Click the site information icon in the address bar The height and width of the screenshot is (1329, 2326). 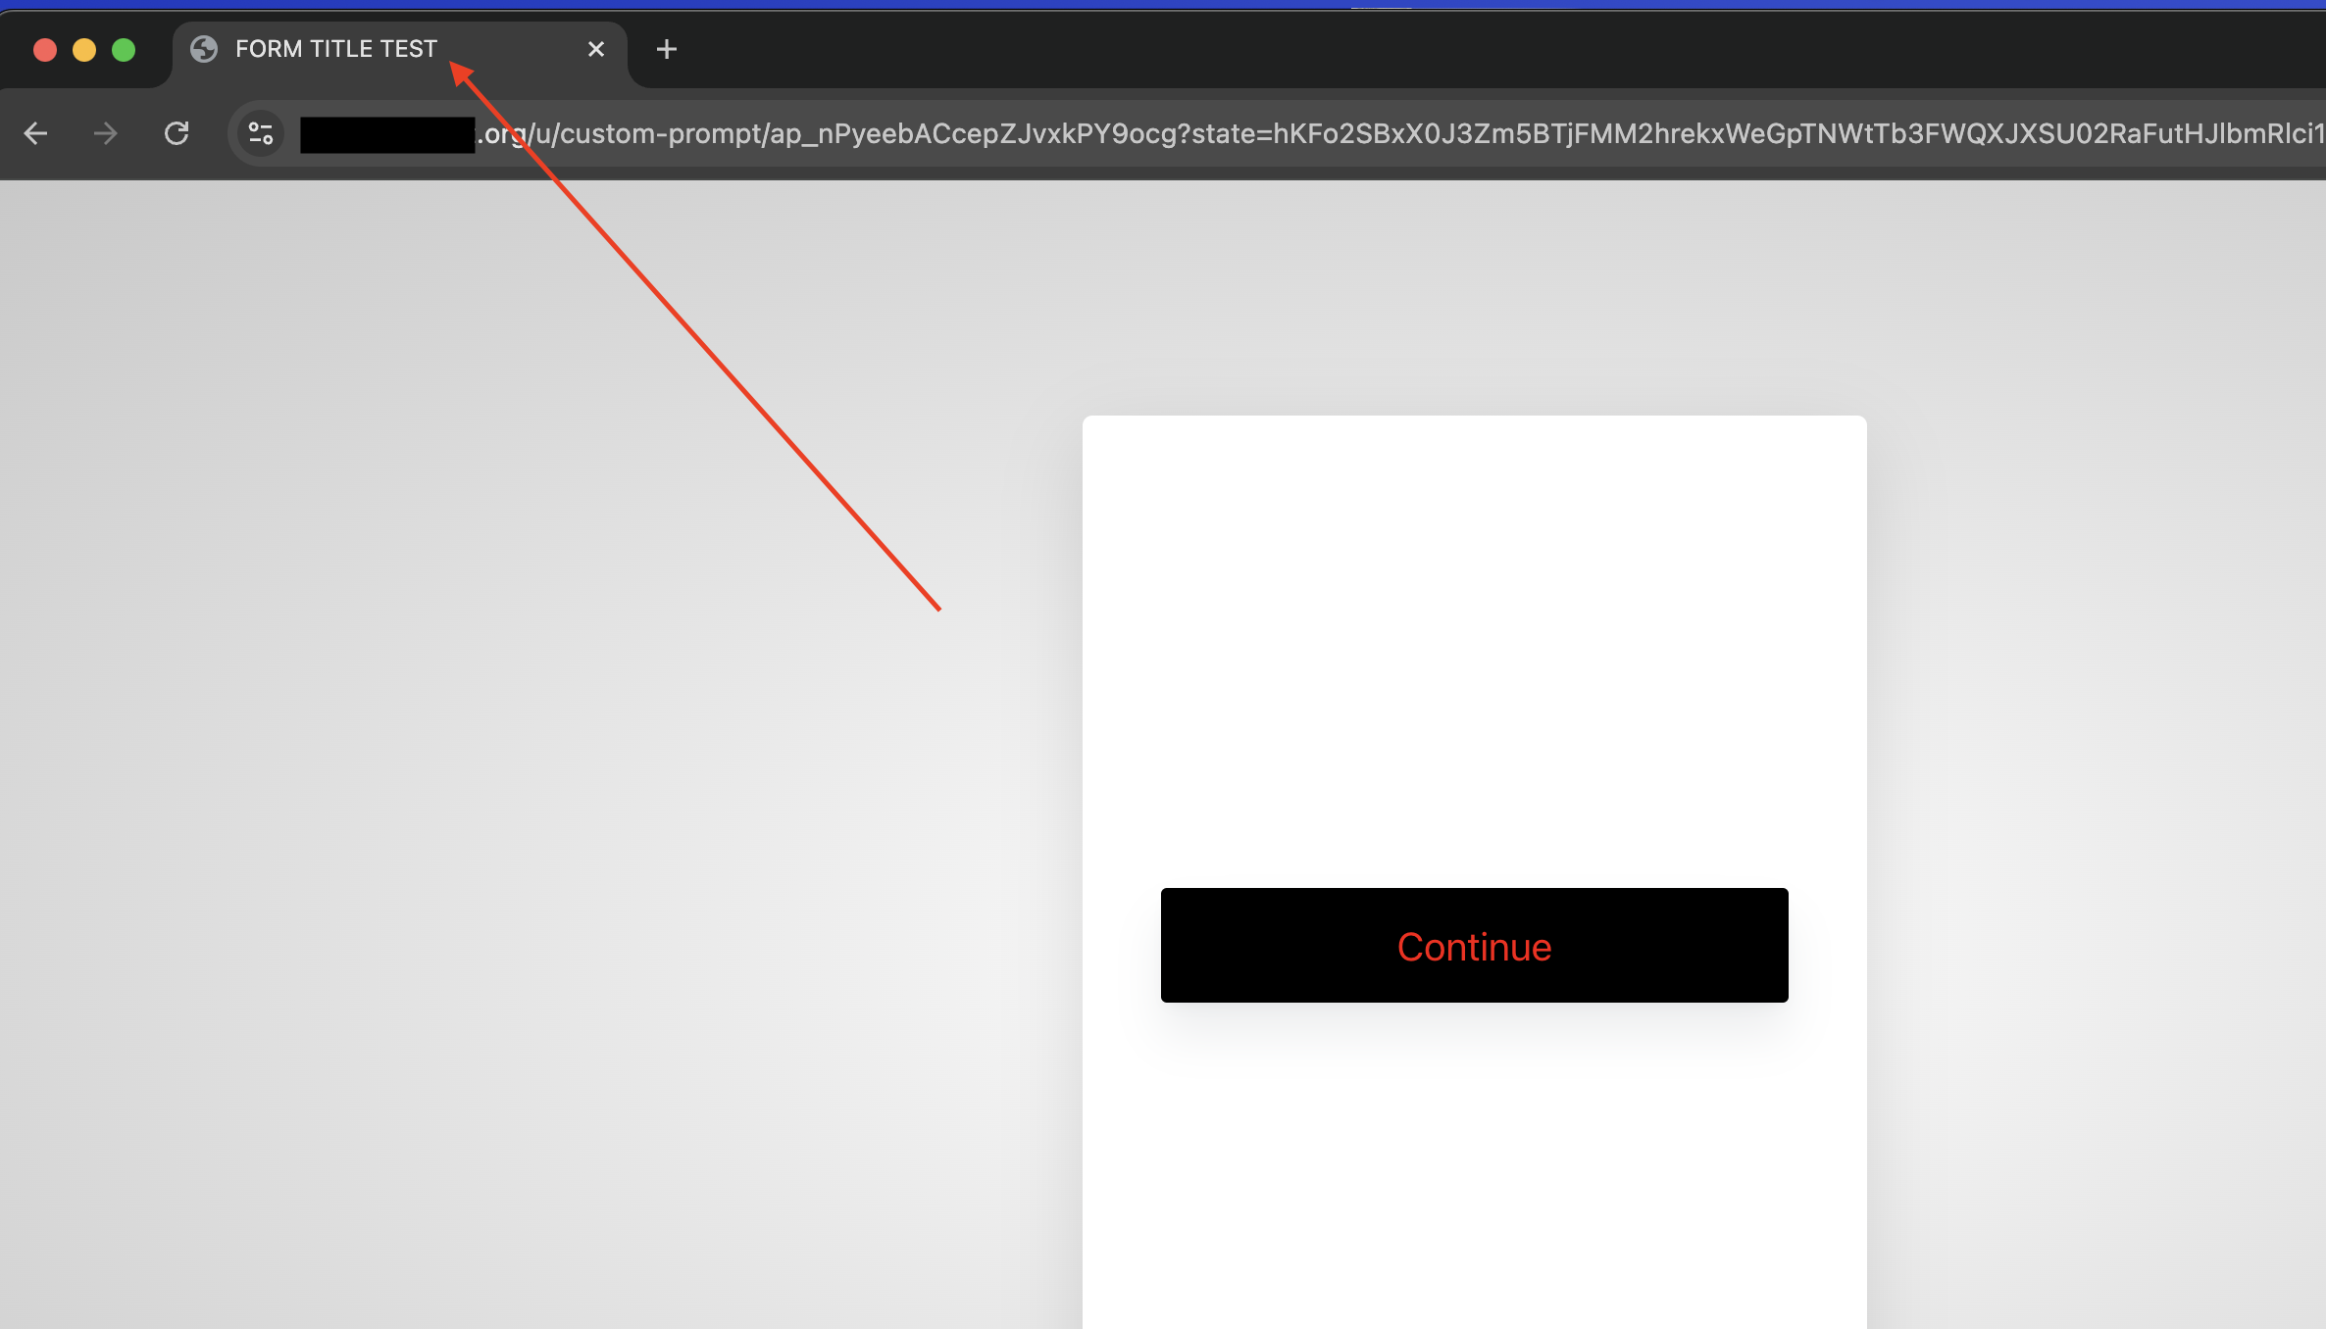259,133
